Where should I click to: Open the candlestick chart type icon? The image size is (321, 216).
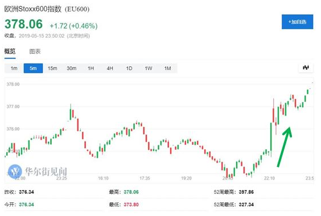tap(306, 68)
